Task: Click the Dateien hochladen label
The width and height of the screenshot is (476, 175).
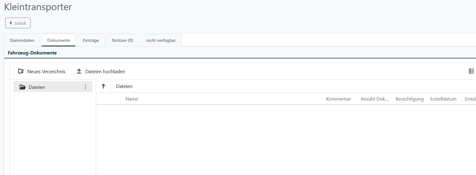Action: tap(105, 72)
